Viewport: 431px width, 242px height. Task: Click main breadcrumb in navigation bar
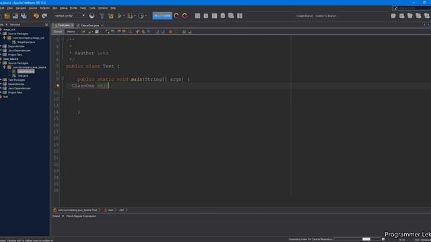pyautogui.click(x=110, y=210)
